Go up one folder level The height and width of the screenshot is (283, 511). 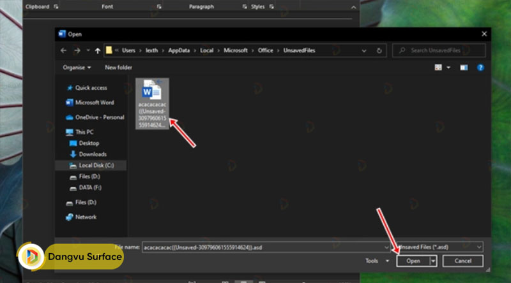coord(97,50)
